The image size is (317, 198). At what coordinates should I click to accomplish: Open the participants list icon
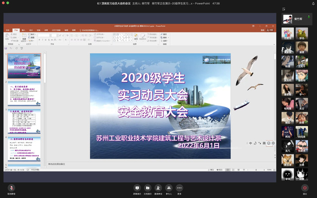(169, 188)
